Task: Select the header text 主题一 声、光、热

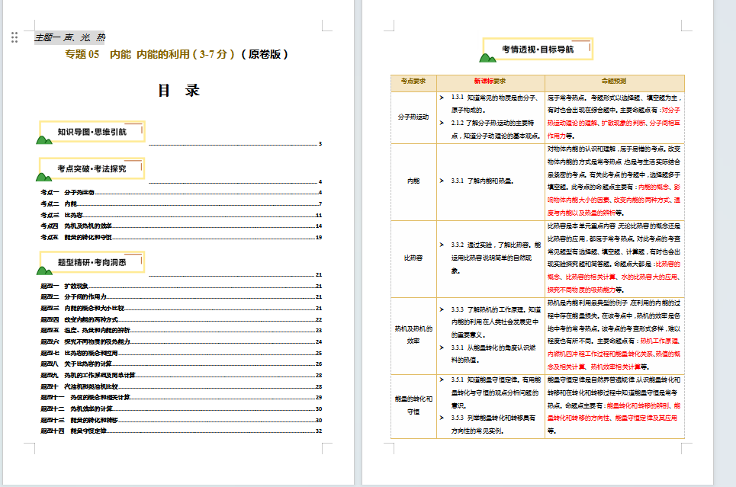Action: [x=70, y=37]
